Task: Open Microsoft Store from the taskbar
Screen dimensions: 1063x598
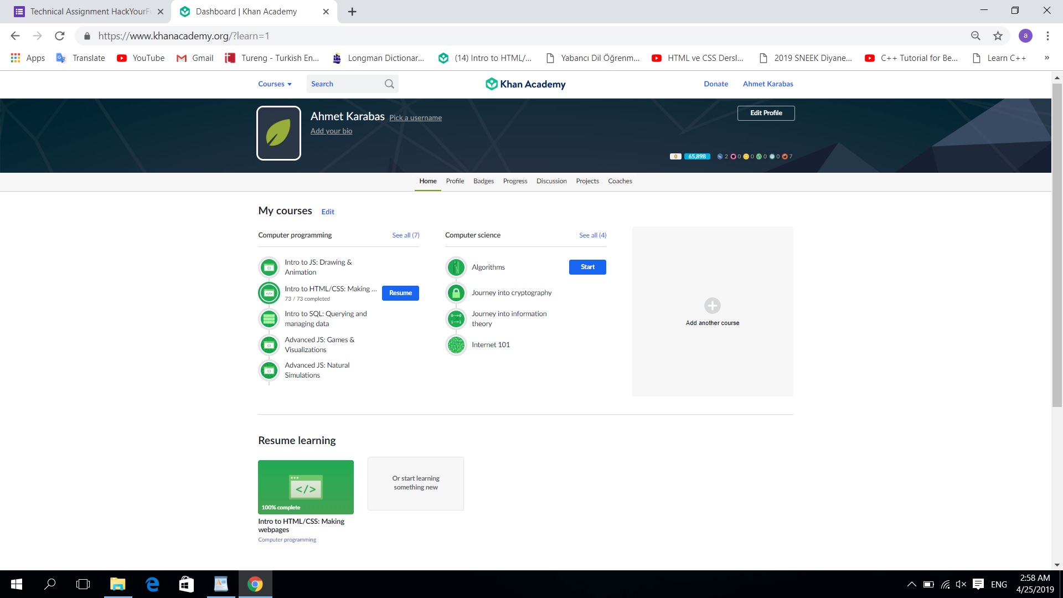Action: [187, 584]
